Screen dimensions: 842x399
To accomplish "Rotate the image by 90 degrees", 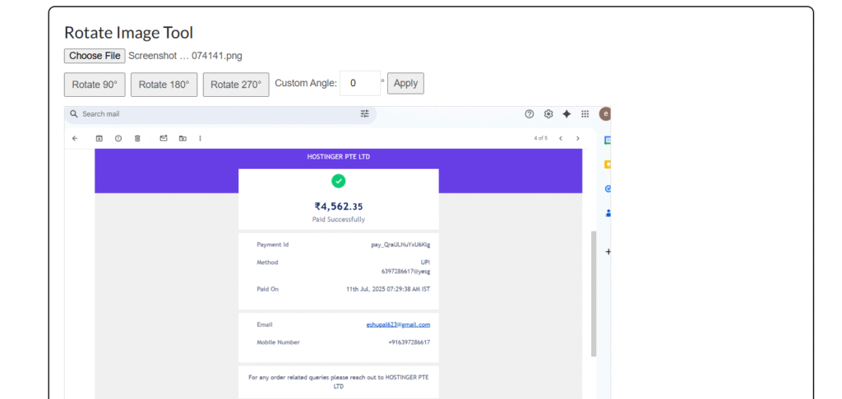I will [95, 84].
